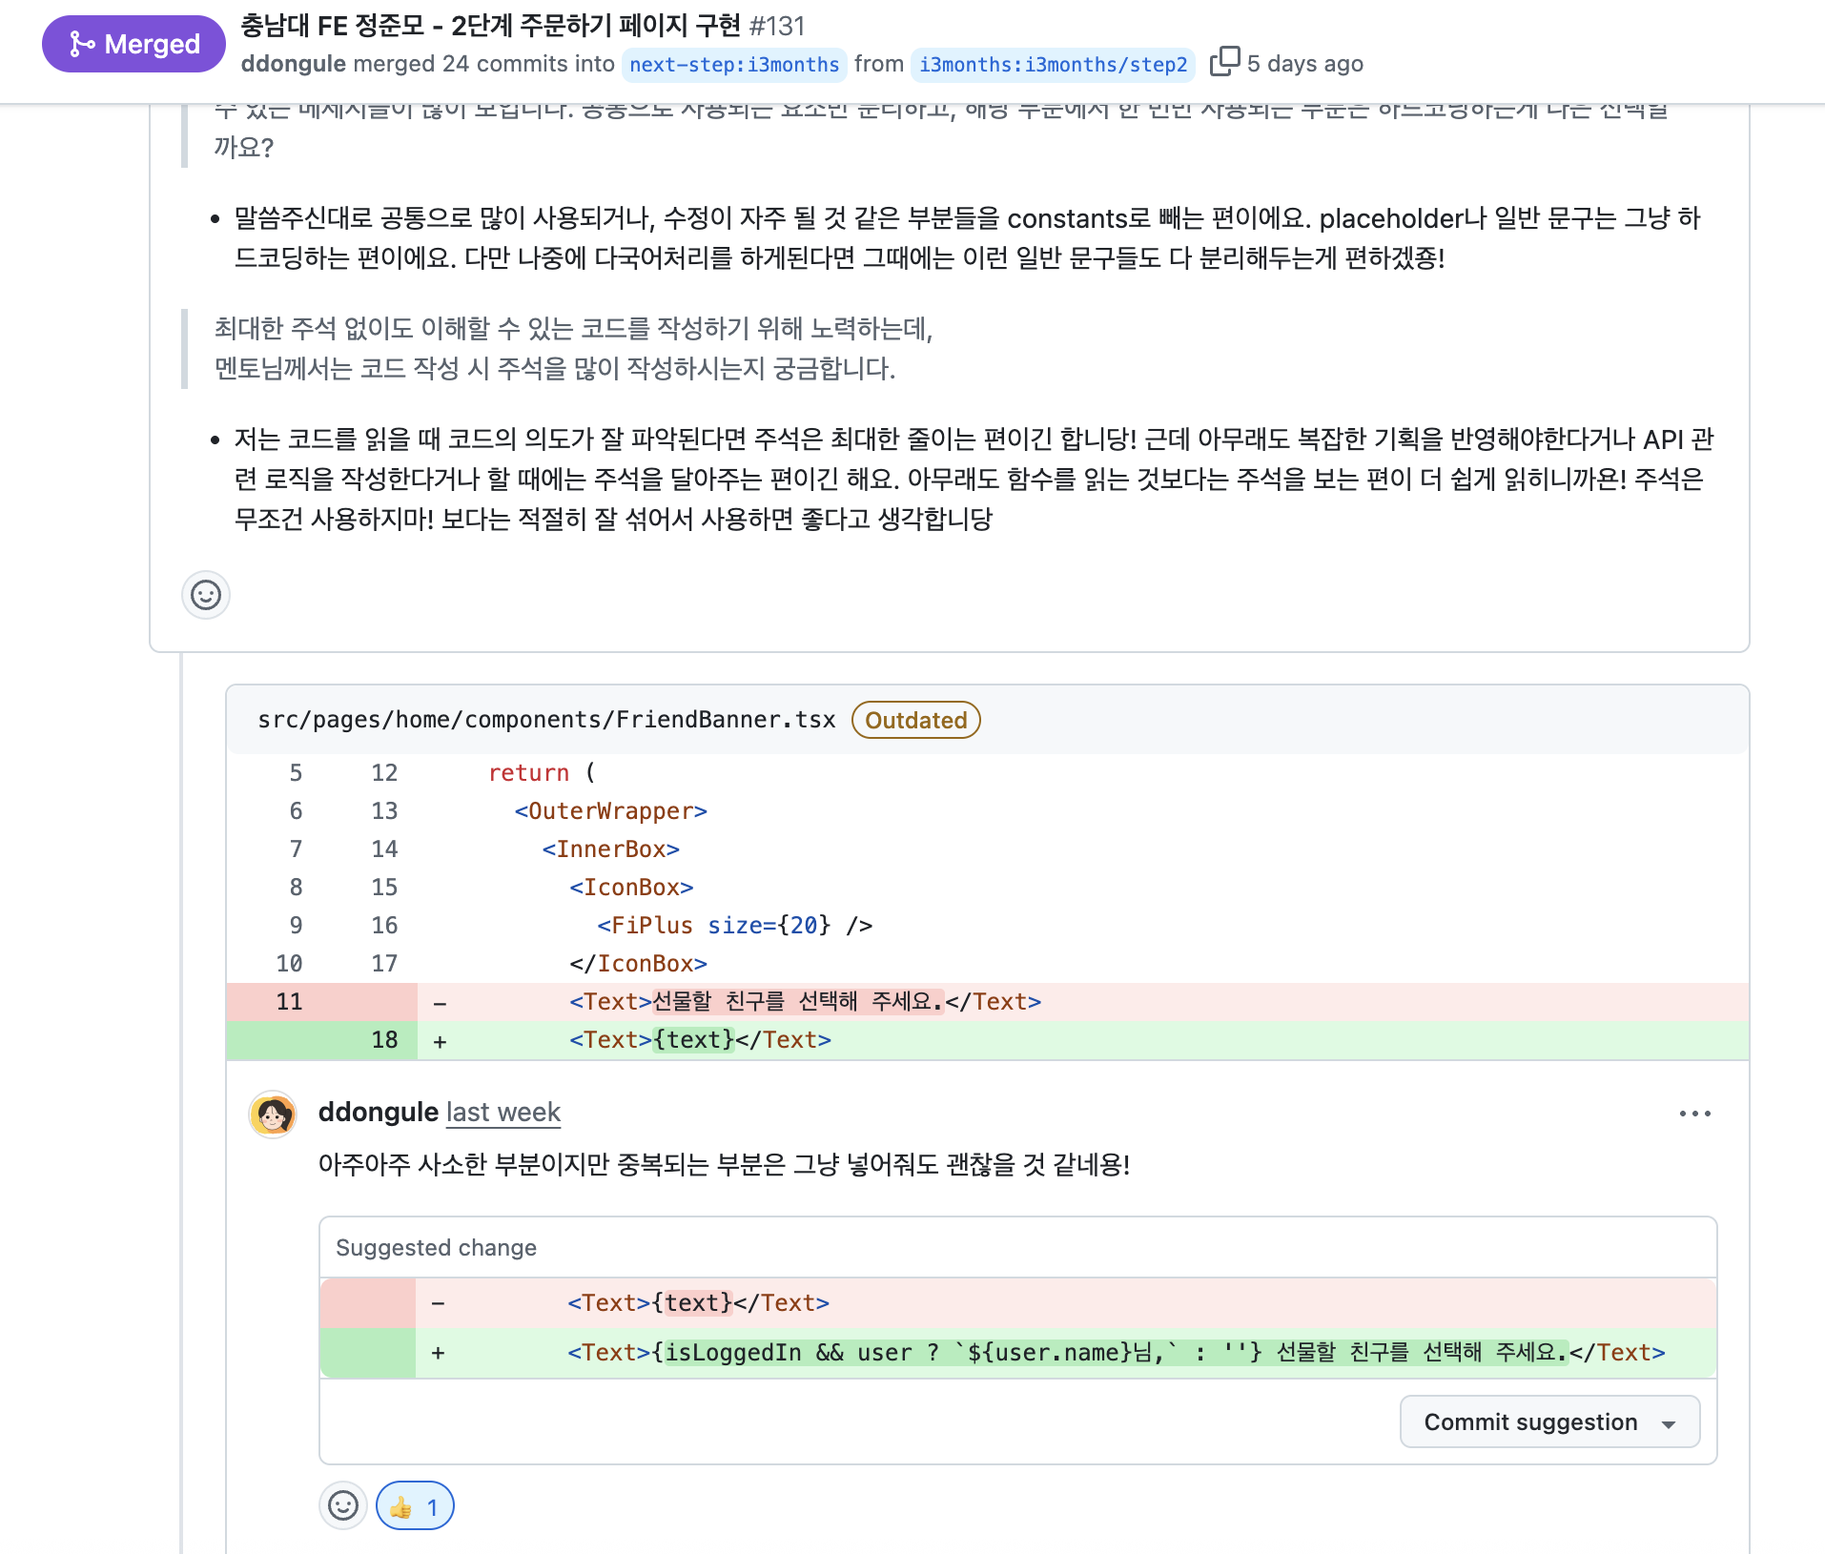Select diff line number 18 added line
Image resolution: width=1825 pixels, height=1554 pixels.
[x=384, y=1039]
